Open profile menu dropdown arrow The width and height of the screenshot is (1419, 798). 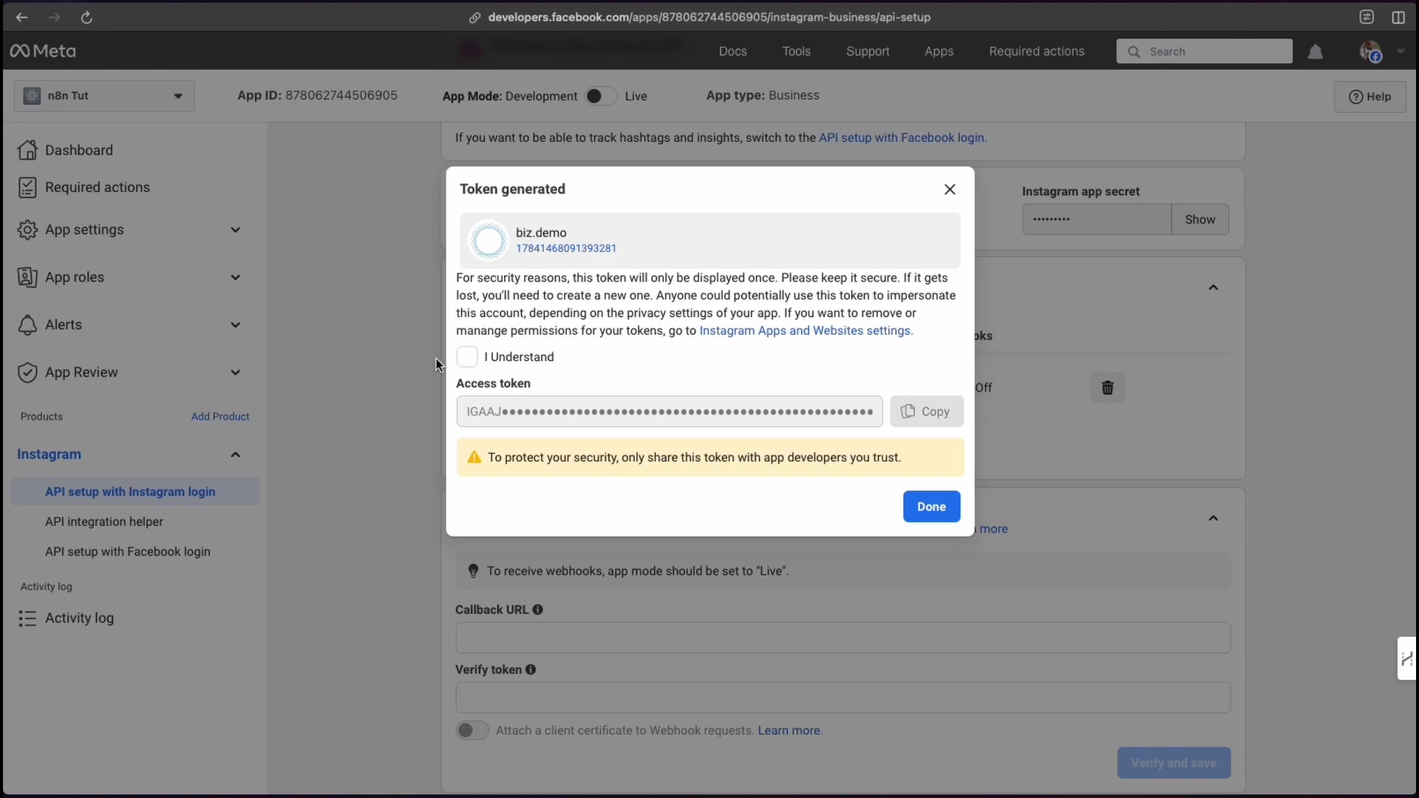[1400, 52]
